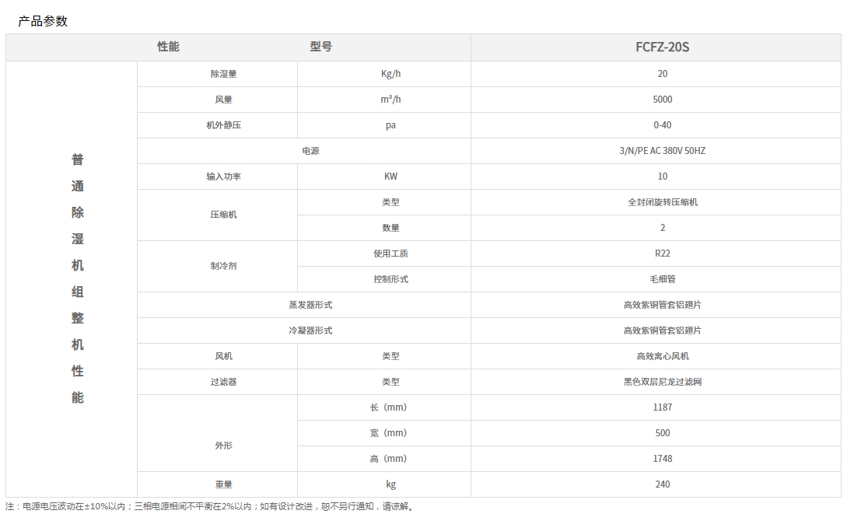Click the 毛细管 control type value
847x521 pixels.
[662, 279]
